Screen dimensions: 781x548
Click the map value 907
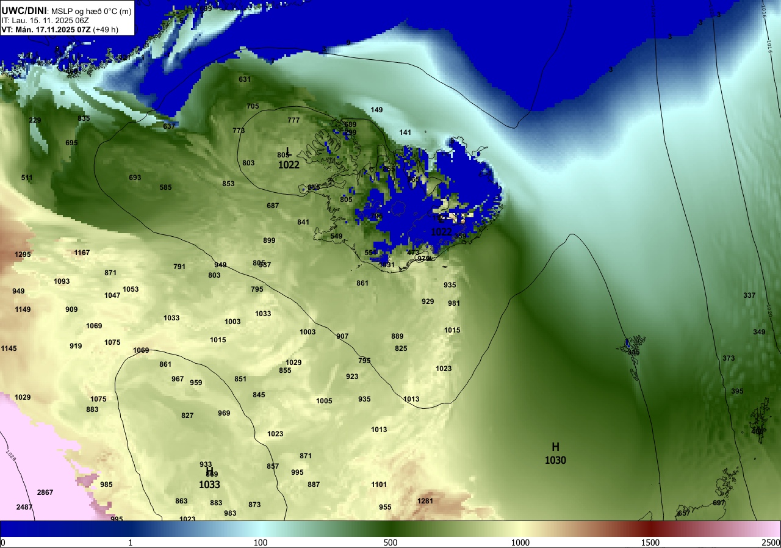pyautogui.click(x=342, y=336)
